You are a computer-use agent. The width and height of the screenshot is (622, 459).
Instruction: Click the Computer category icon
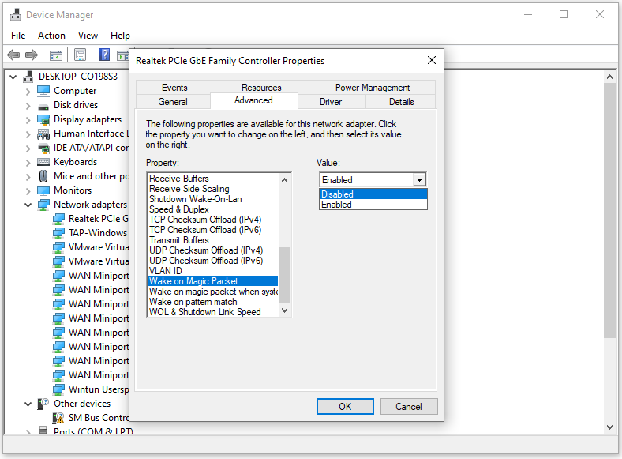coord(43,91)
